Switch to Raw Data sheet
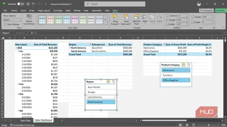The image size is (227, 127). pos(25,120)
